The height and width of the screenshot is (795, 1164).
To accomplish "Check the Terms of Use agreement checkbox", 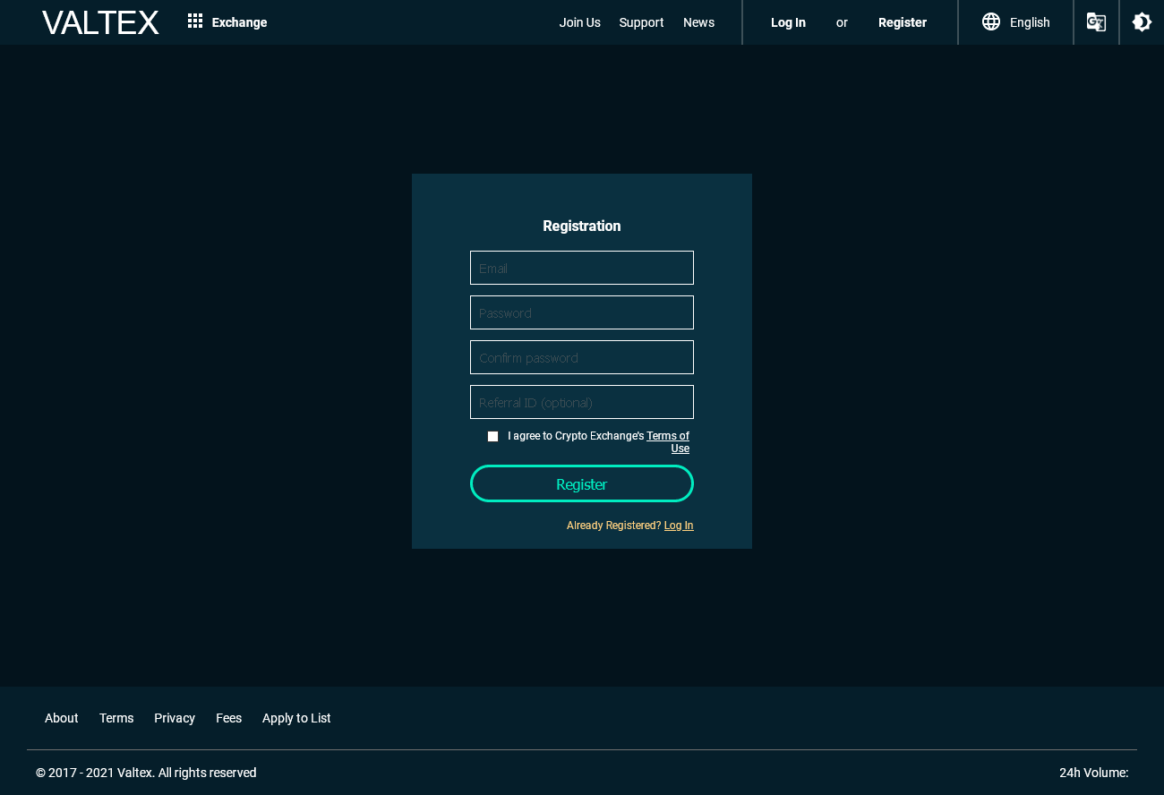I will (492, 436).
